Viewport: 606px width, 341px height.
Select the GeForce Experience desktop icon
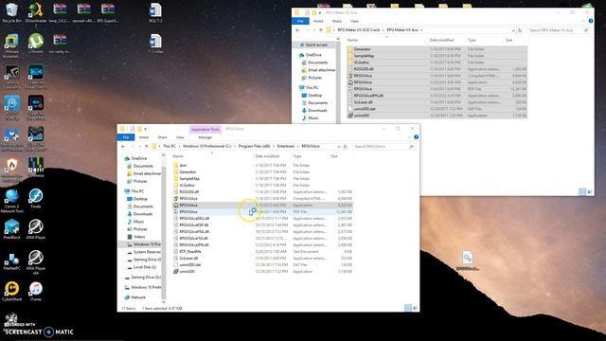[11, 77]
